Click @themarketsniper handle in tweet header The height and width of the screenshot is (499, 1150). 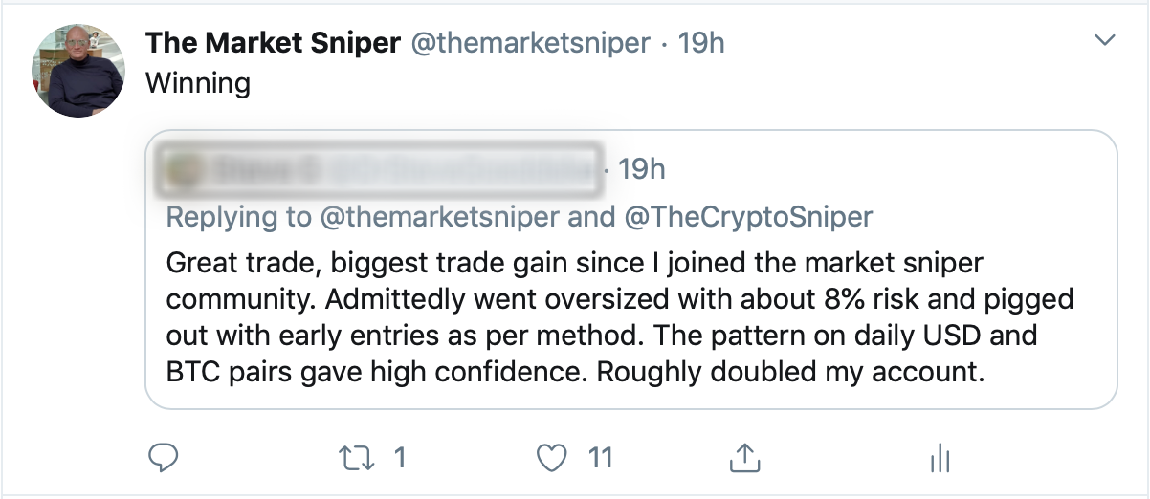tap(531, 43)
